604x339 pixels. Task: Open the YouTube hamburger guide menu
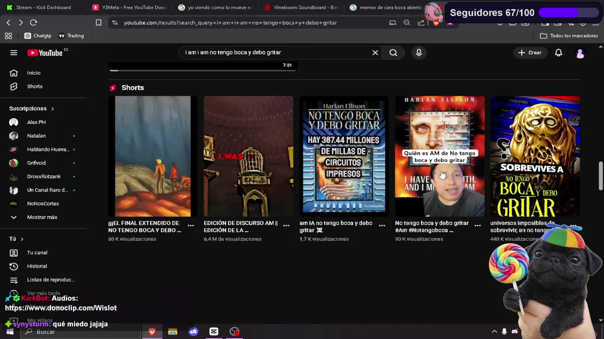pyautogui.click(x=14, y=53)
